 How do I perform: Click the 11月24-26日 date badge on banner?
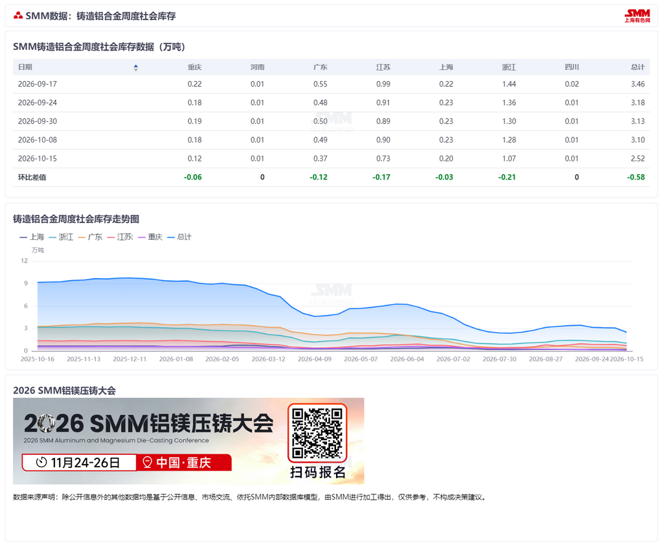point(78,462)
